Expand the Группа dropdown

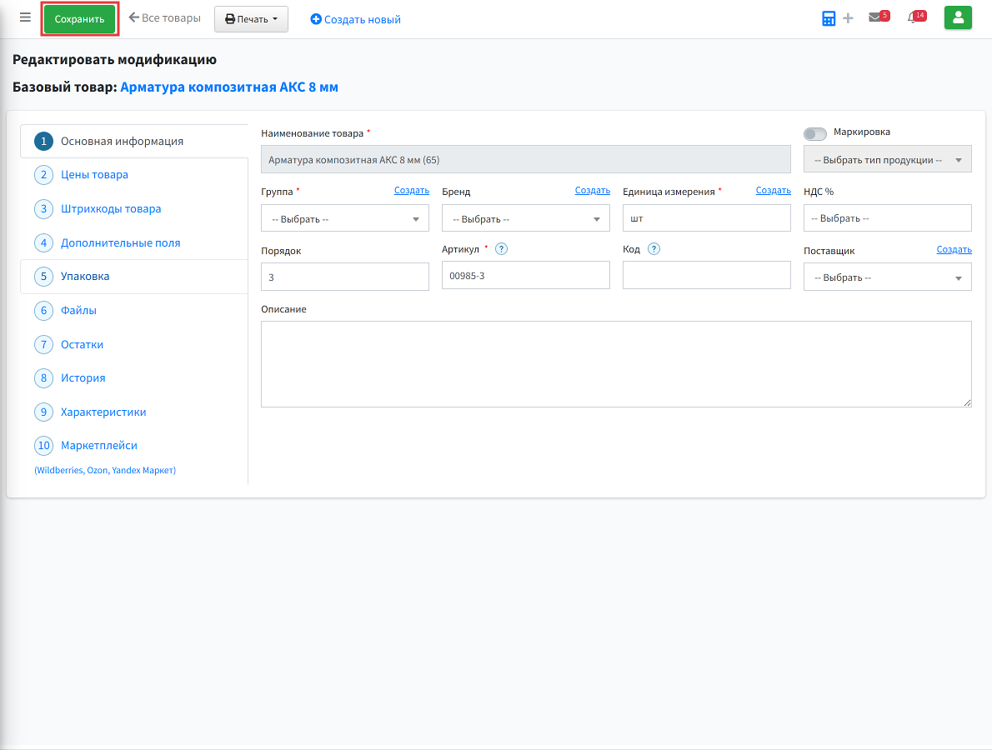pyautogui.click(x=345, y=219)
